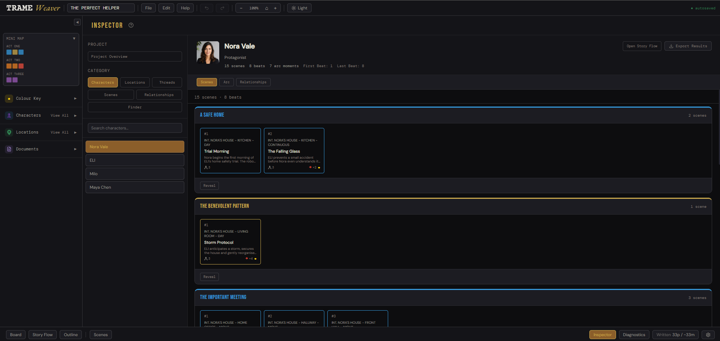Click Open Story Flow button
This screenshot has height=341, width=720.
[642, 46]
